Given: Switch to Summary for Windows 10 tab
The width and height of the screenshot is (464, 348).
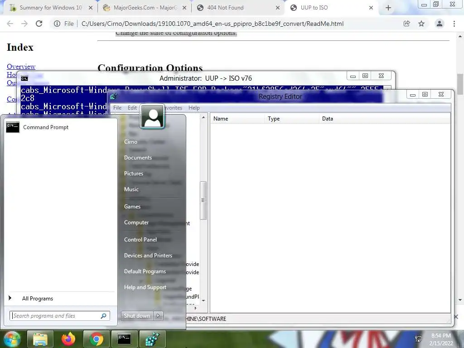Looking at the screenshot, I should click(51, 8).
